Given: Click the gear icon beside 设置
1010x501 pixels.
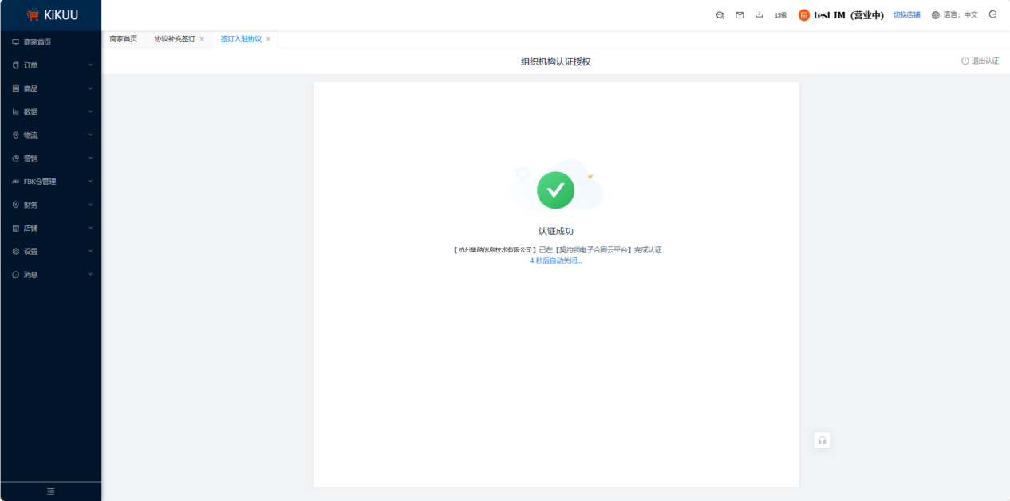Looking at the screenshot, I should tap(15, 251).
